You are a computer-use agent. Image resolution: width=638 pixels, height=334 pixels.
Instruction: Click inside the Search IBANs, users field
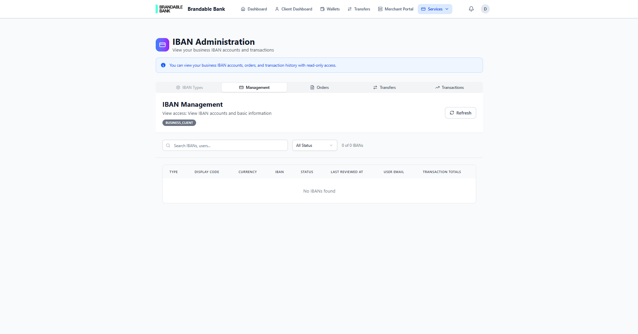pyautogui.click(x=225, y=145)
